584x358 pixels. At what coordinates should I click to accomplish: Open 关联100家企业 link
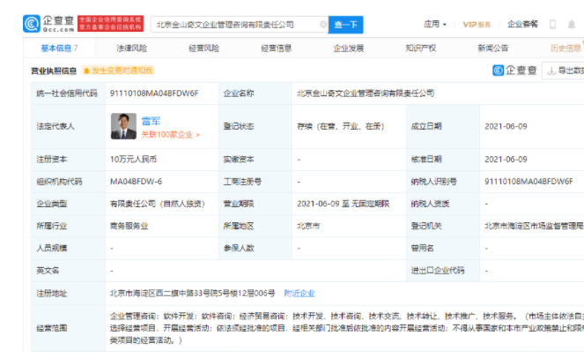point(170,135)
